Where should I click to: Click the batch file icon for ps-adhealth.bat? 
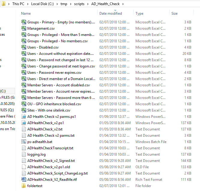pyautogui.click(x=24, y=142)
